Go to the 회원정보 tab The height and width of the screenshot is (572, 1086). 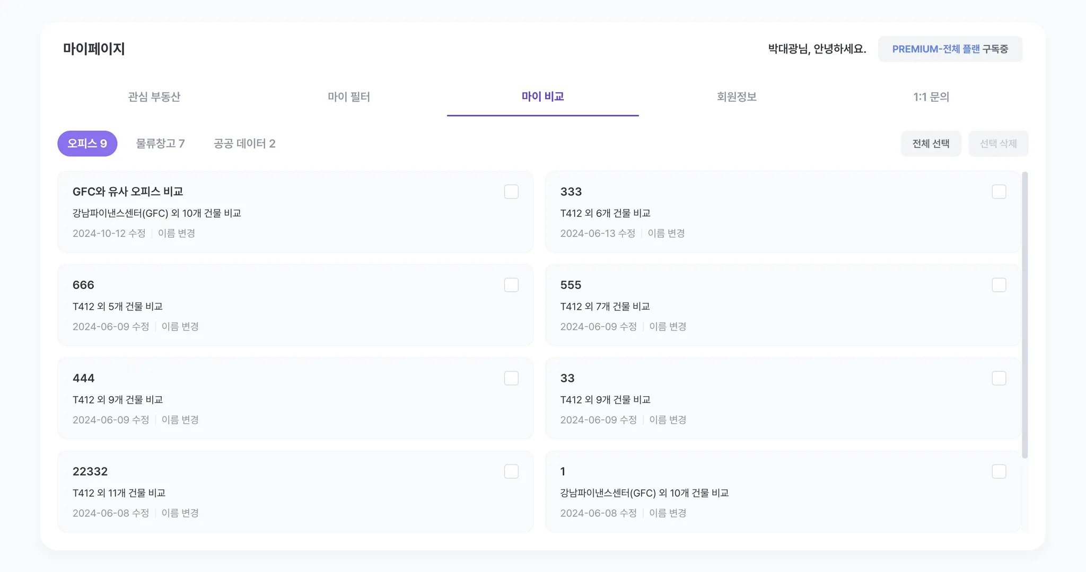[x=737, y=97]
